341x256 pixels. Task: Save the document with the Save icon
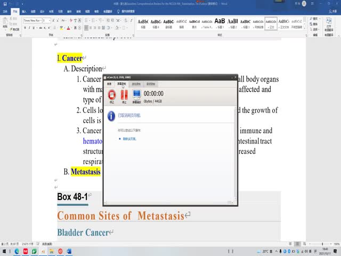click(4, 3)
